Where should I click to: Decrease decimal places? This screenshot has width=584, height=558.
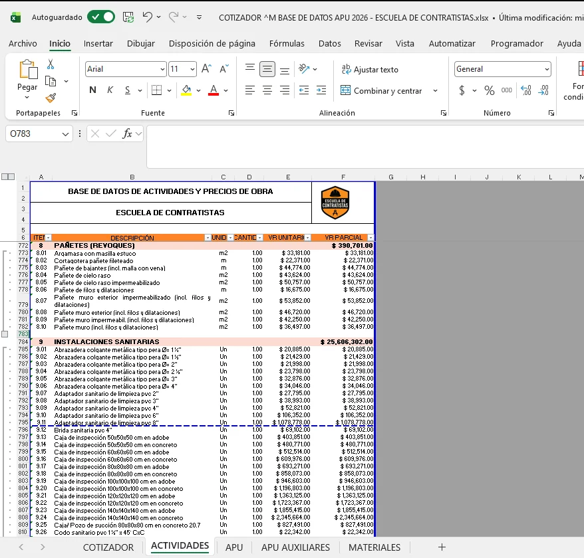[543, 90]
